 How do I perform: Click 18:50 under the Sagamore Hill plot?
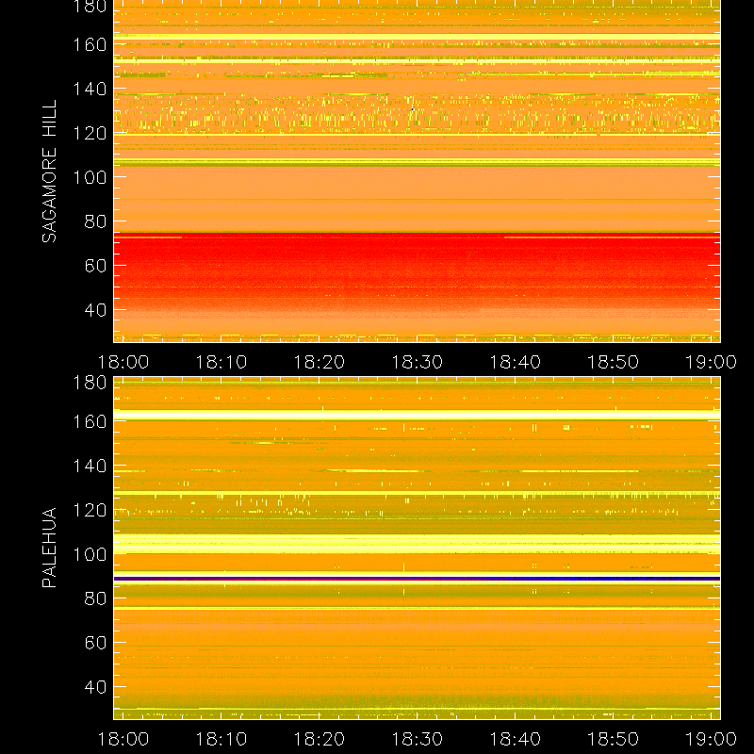click(614, 362)
